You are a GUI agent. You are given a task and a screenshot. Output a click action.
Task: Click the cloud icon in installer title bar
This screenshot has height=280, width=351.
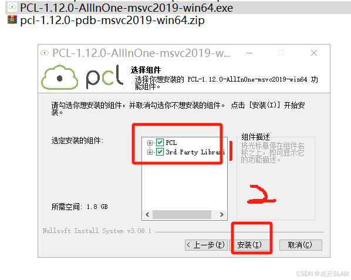click(x=45, y=53)
